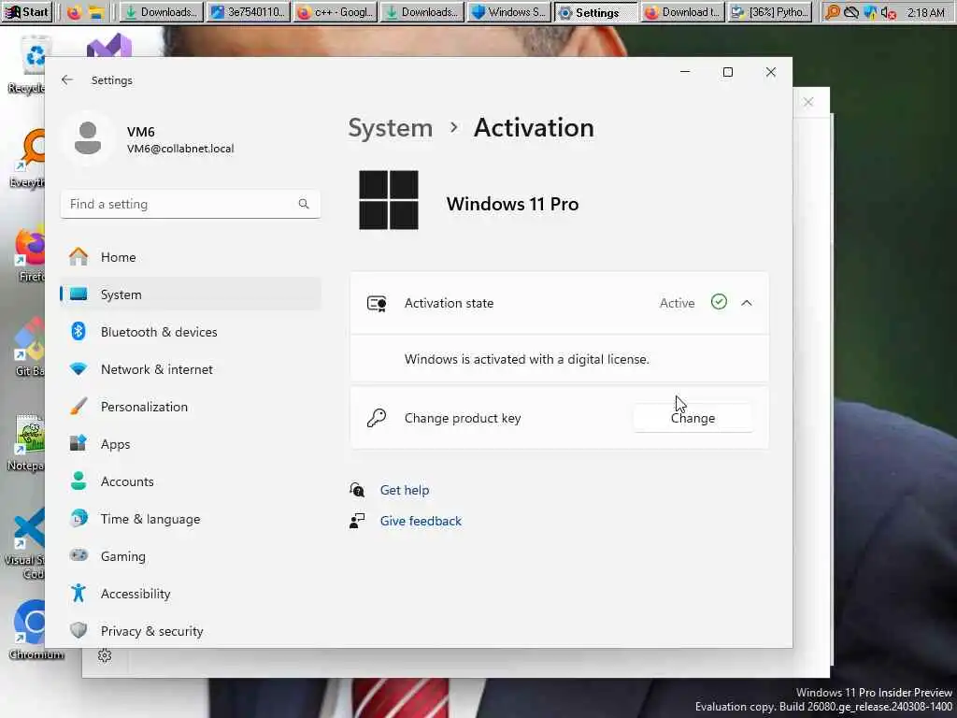Image resolution: width=957 pixels, height=718 pixels.
Task: Launch Firefox from the taskbar quick launch
Action: [x=75, y=12]
